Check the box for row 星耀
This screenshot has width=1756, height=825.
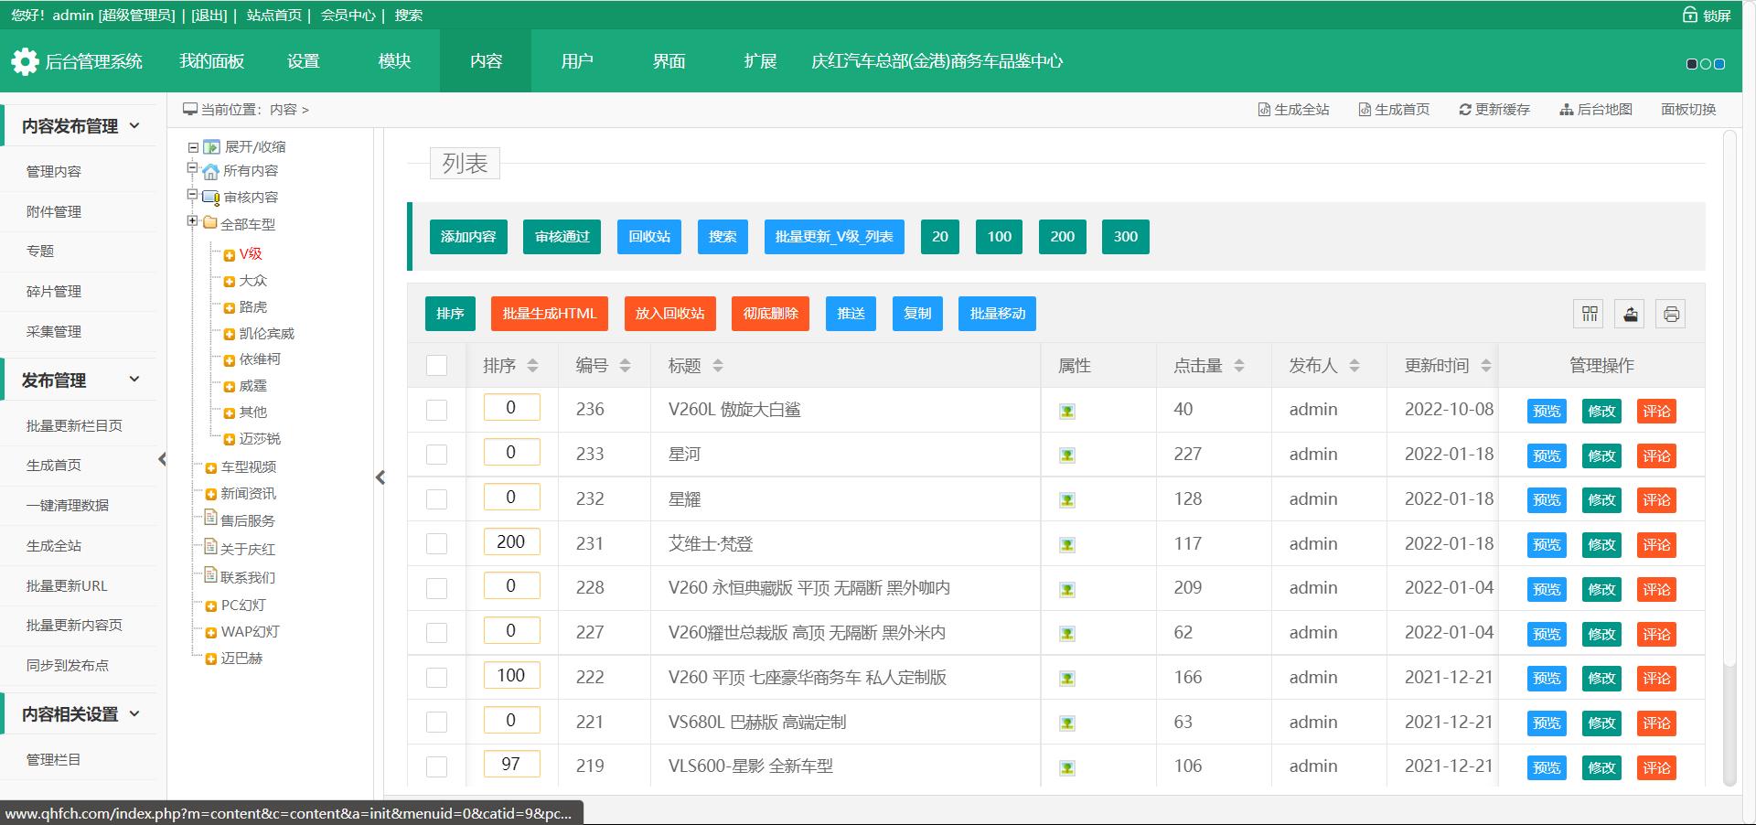(x=437, y=499)
